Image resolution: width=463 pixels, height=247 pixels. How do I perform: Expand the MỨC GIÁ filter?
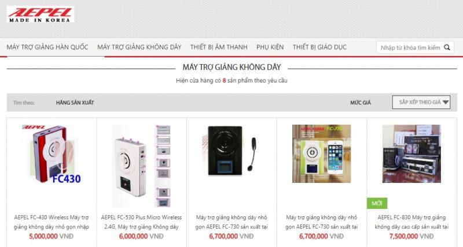click(x=360, y=103)
